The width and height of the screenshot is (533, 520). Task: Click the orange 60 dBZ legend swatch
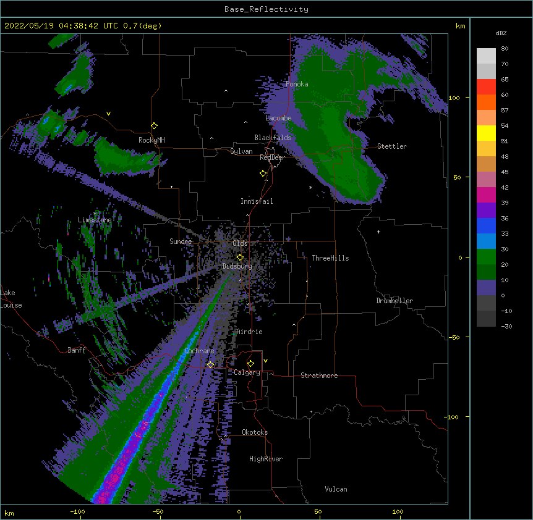pos(486,102)
